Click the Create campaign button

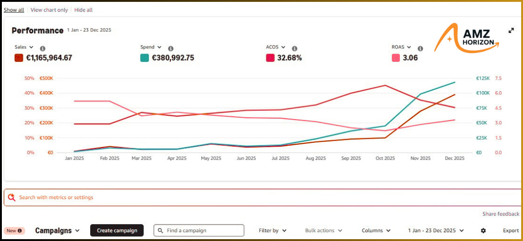click(x=117, y=231)
